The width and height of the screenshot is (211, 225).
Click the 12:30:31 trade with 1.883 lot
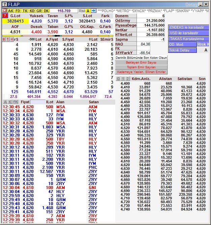click(x=59, y=127)
